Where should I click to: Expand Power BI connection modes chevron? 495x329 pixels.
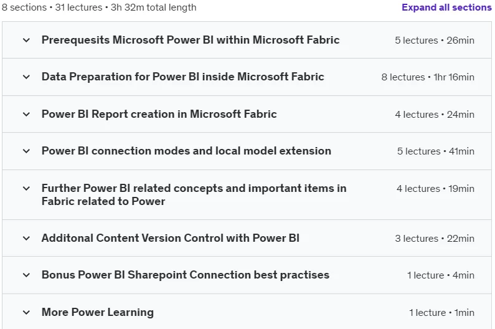click(27, 151)
